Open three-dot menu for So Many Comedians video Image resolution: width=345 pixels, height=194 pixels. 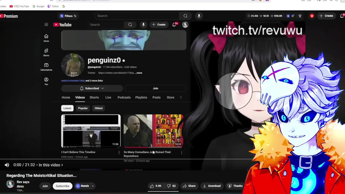click(x=181, y=153)
